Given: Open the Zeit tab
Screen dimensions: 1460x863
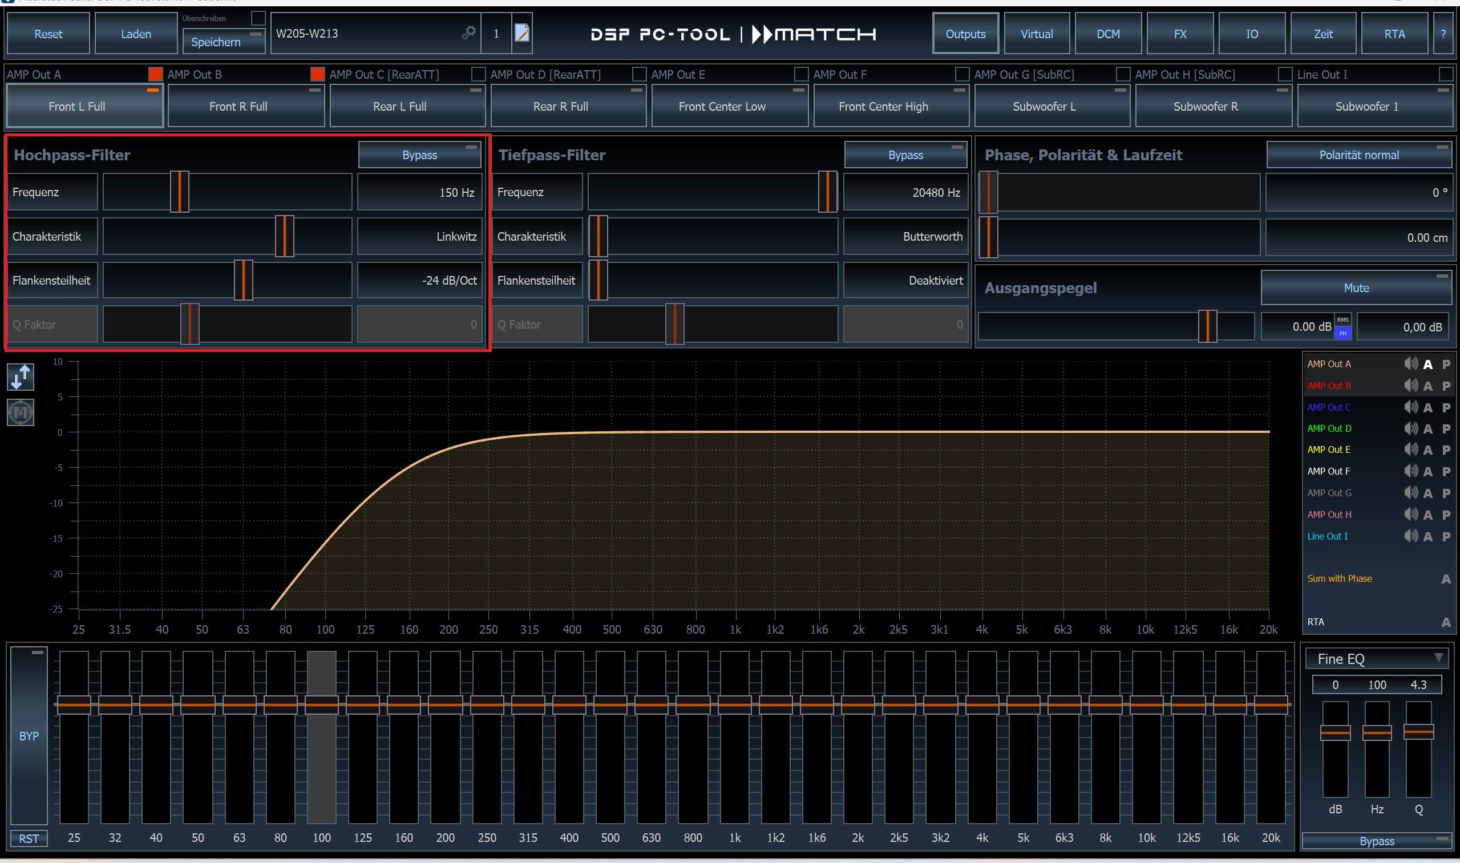Looking at the screenshot, I should tap(1323, 34).
